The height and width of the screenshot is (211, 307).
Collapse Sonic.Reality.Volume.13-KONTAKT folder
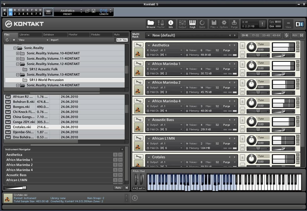pos(18,75)
